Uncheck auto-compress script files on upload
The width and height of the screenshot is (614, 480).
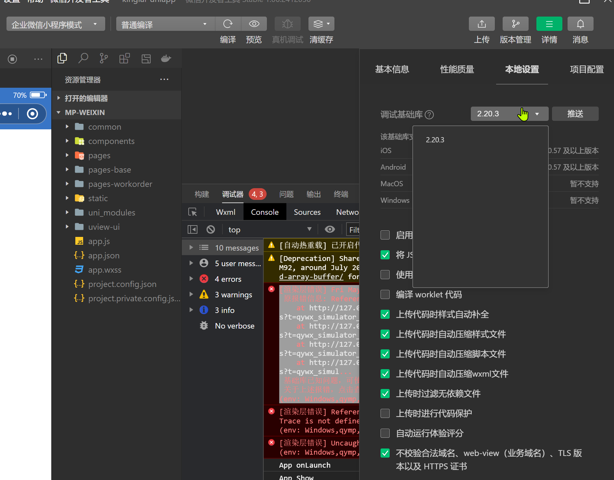pyautogui.click(x=385, y=354)
